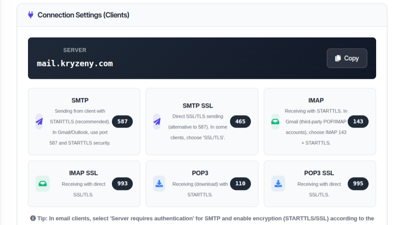Click the download icon in POP3 card
This screenshot has height=225, width=401.
(x=159, y=183)
